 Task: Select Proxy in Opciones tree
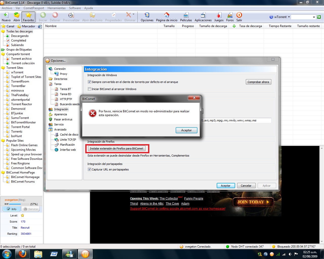pos(64,74)
